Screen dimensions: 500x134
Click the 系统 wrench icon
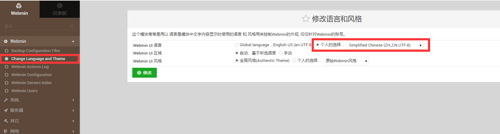[6, 100]
